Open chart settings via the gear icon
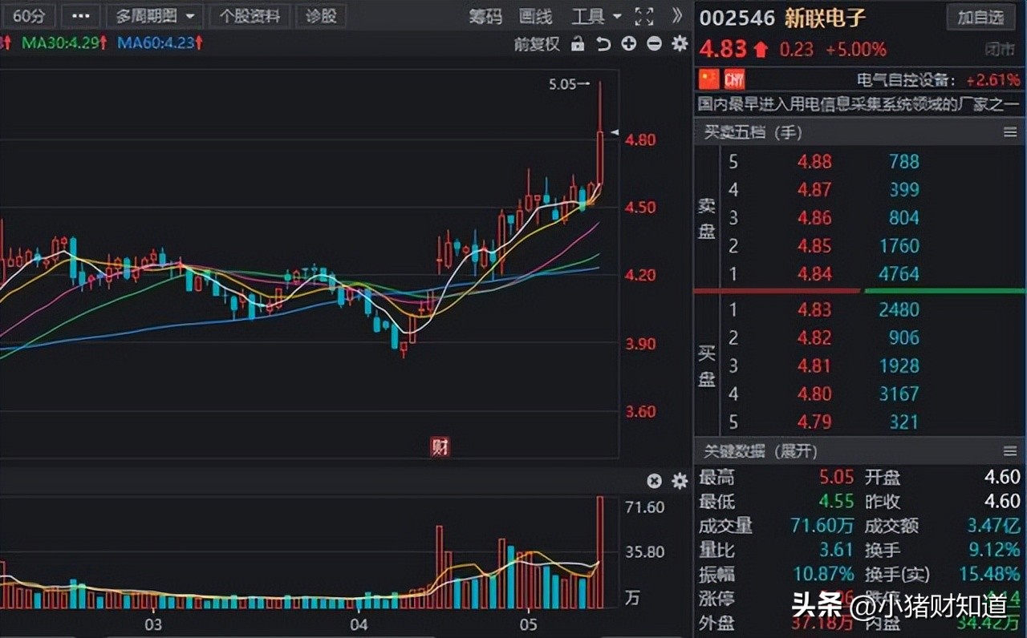The image size is (1027, 638). (679, 44)
